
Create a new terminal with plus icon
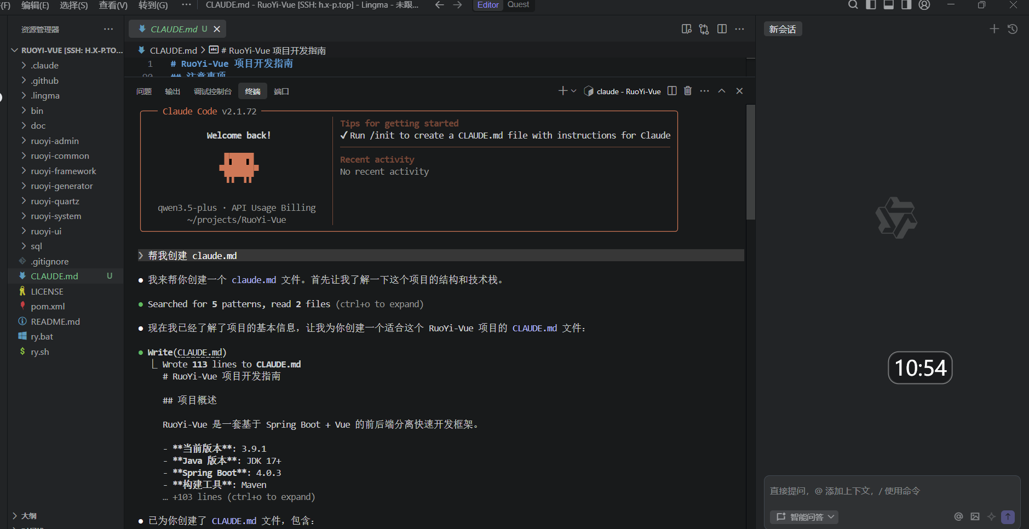pos(562,91)
